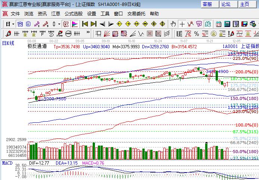Open the 公式选股 menu
Screen dimensions: 259x180
[x=73, y=13]
